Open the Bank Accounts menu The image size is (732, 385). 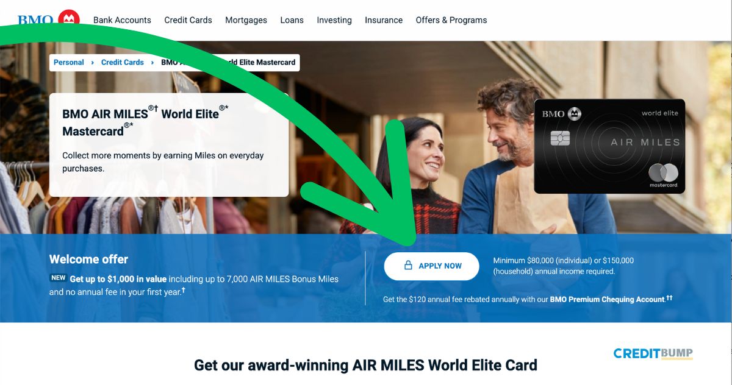(x=122, y=20)
